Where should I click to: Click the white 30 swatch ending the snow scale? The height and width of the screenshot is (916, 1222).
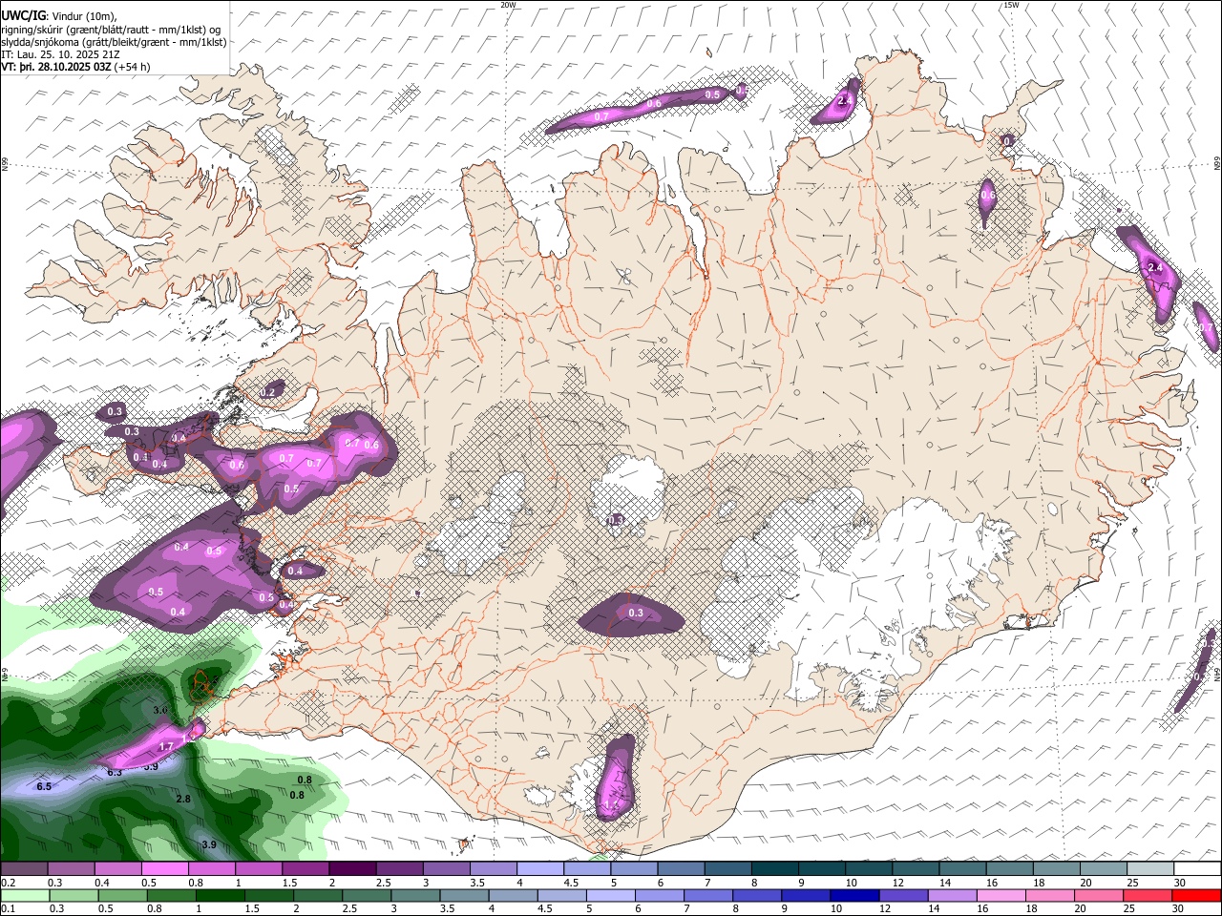pos(1197,869)
